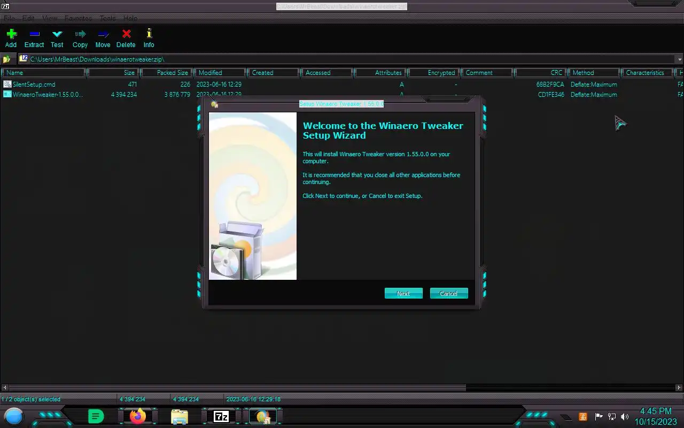Switch to the Winaero setup taskbar button

(x=262, y=416)
